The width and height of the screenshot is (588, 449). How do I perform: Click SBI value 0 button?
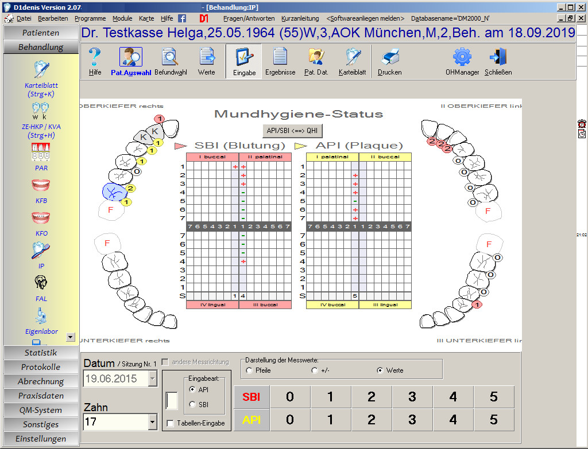(290, 397)
